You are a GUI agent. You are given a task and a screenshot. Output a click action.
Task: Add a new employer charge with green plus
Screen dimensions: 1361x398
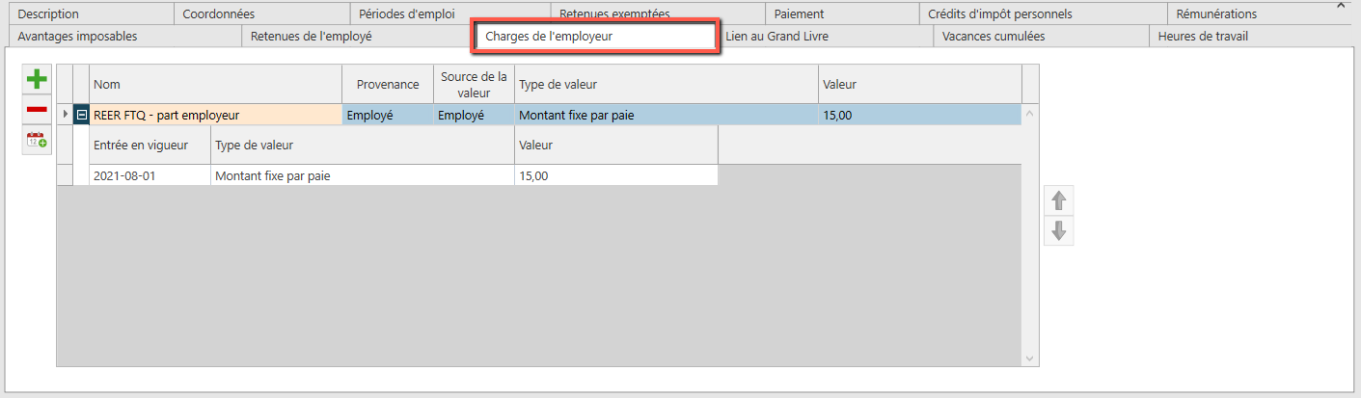(37, 80)
